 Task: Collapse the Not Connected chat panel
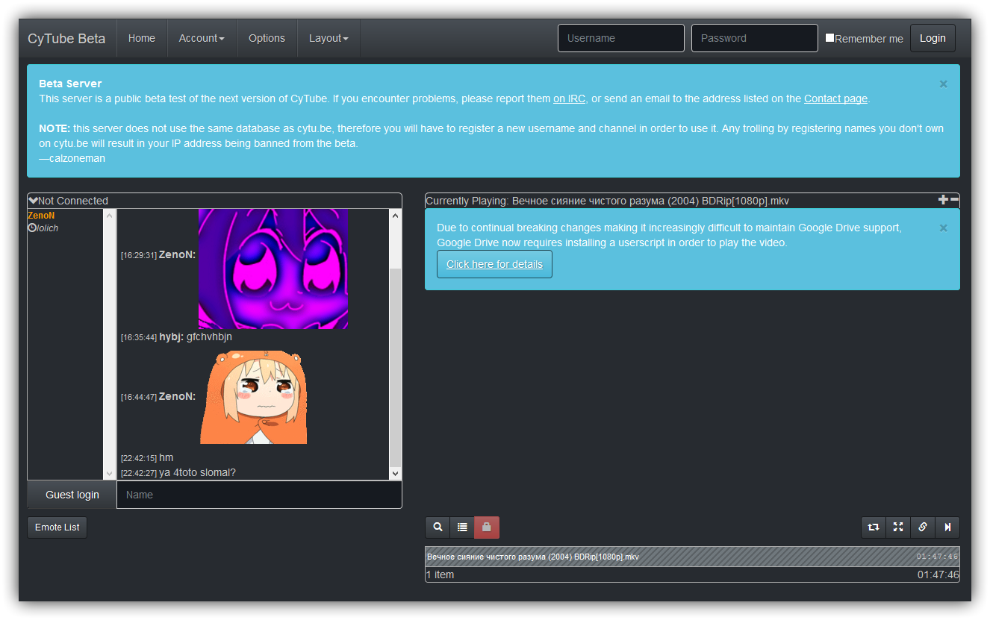click(33, 200)
